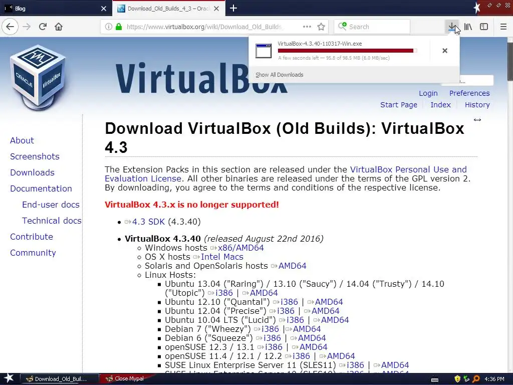Click the search engine magnifier icon
This screenshot has width=513, height=385.
[x=342, y=26]
